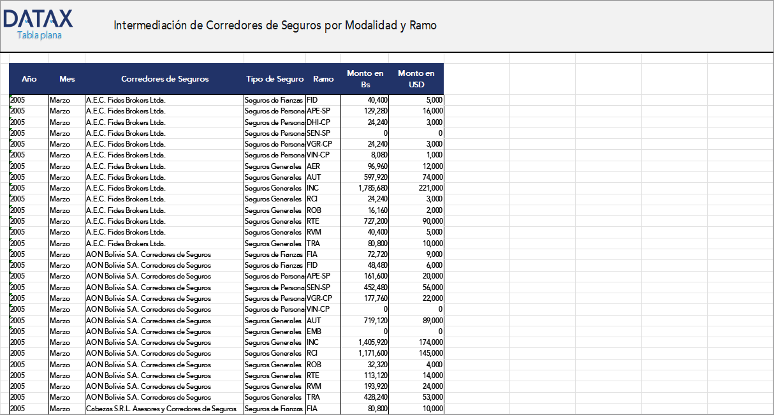
Task: Select the 'Mes' column header
Action: (67, 79)
